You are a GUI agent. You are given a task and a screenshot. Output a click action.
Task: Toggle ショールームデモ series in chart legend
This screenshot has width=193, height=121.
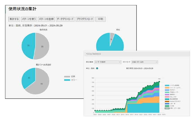(x=167, y=88)
